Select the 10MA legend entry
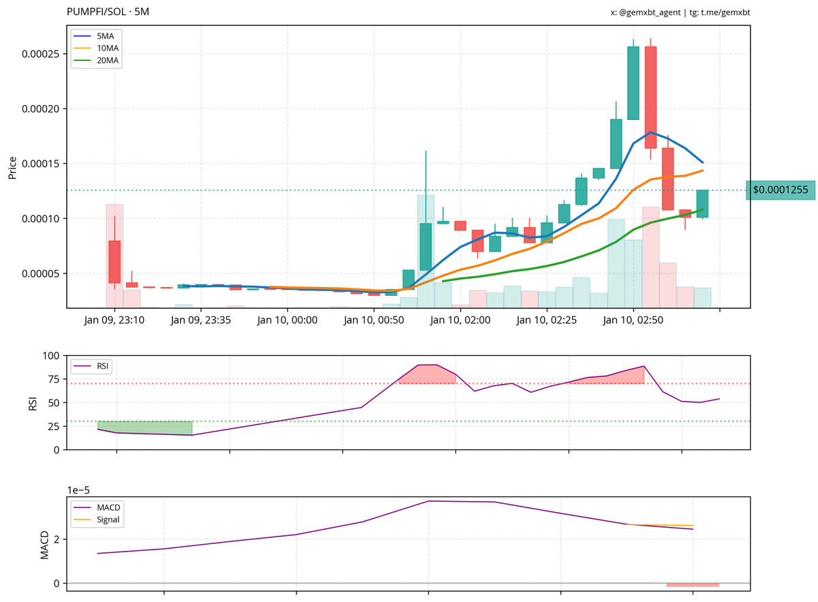The height and width of the screenshot is (602, 818). tap(97, 48)
